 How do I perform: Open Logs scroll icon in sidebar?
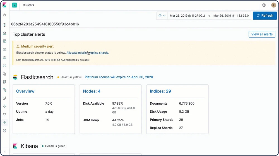(x=4, y=82)
